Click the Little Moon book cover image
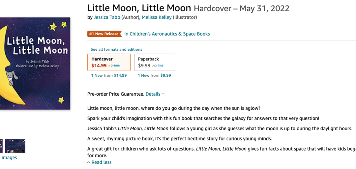 coord(35,63)
